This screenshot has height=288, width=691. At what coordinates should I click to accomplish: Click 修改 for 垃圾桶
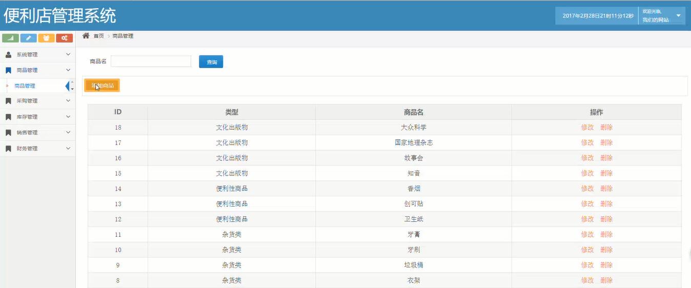click(x=587, y=265)
